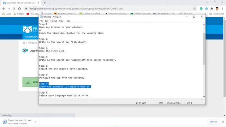
Task: Open Notepad's View menu
Action: [x=61, y=21]
